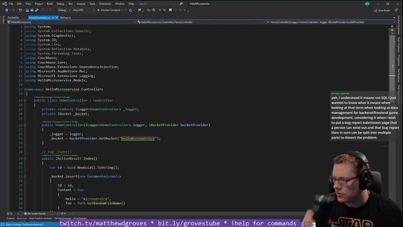Collapse the HomeController constructor code block
Image resolution: width=403 pixels, height=227 pixels.
25,125
